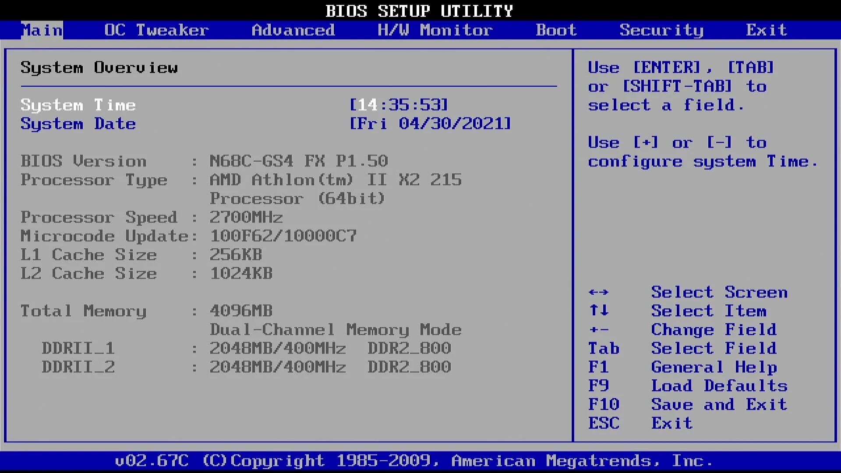Open the Security tab
The height and width of the screenshot is (473, 841).
(x=661, y=30)
